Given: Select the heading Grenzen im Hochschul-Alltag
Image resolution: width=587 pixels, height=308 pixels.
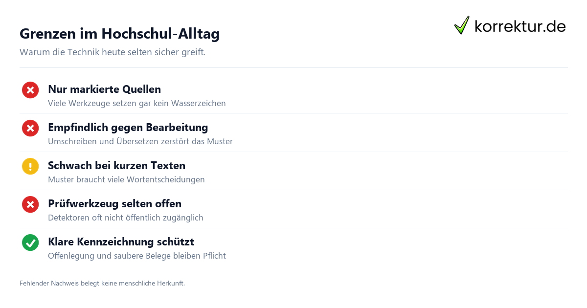Looking at the screenshot, I should (x=119, y=34).
